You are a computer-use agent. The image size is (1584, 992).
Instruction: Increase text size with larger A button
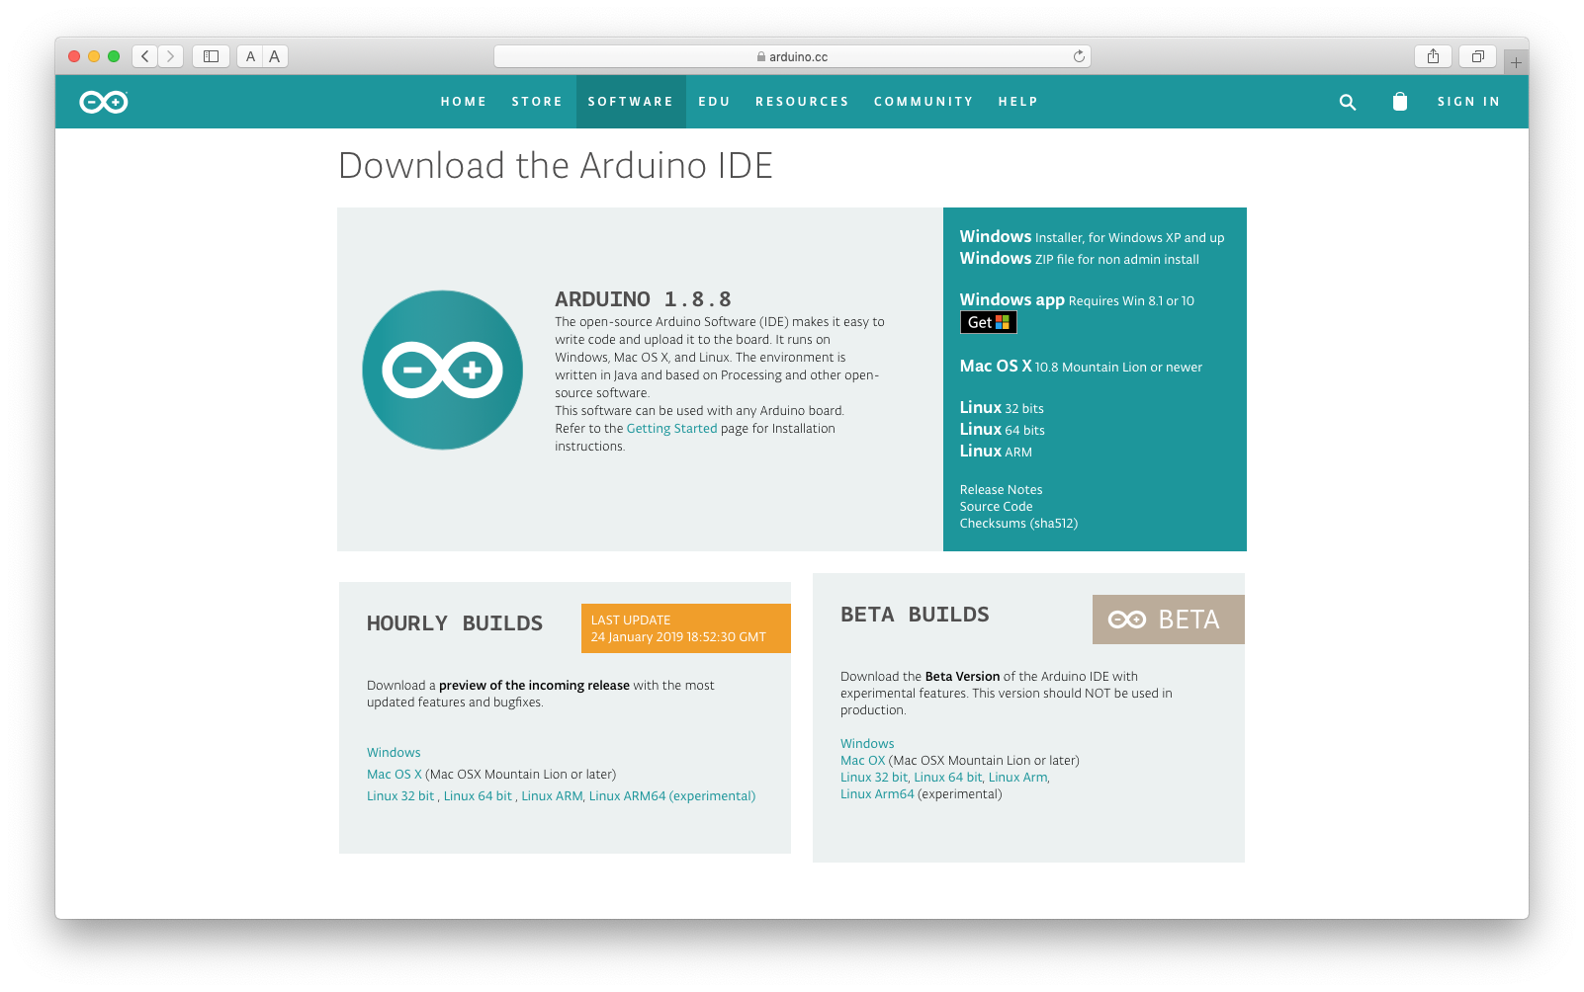275,56
